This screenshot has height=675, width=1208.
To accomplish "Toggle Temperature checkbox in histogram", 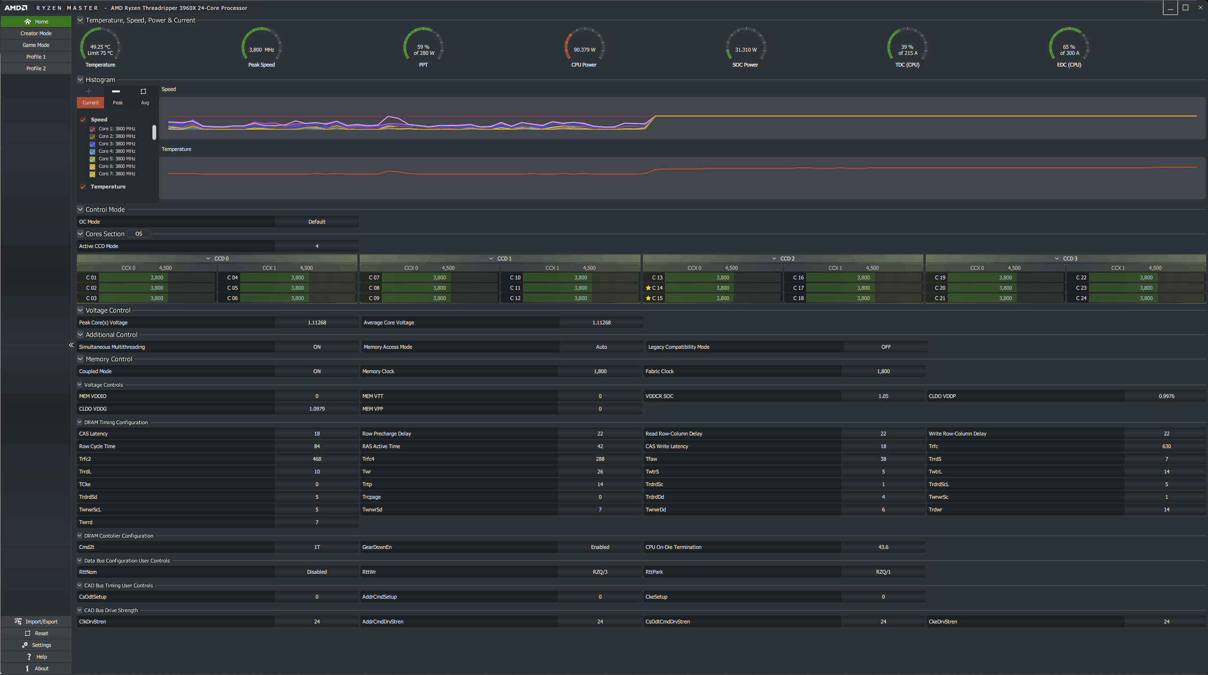I will (x=83, y=186).
